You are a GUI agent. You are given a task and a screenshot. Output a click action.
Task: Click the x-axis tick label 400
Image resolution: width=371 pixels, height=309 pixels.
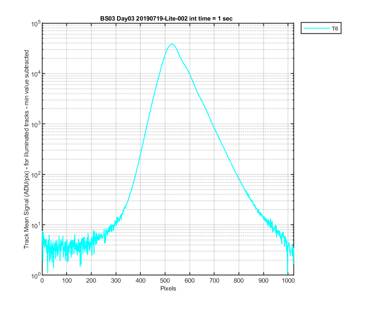coord(140,281)
